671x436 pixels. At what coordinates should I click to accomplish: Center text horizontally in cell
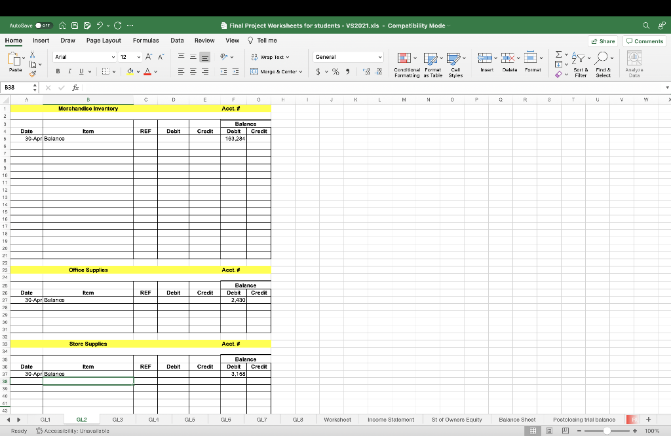pos(193,71)
